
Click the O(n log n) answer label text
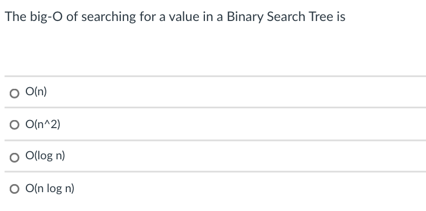click(x=50, y=188)
